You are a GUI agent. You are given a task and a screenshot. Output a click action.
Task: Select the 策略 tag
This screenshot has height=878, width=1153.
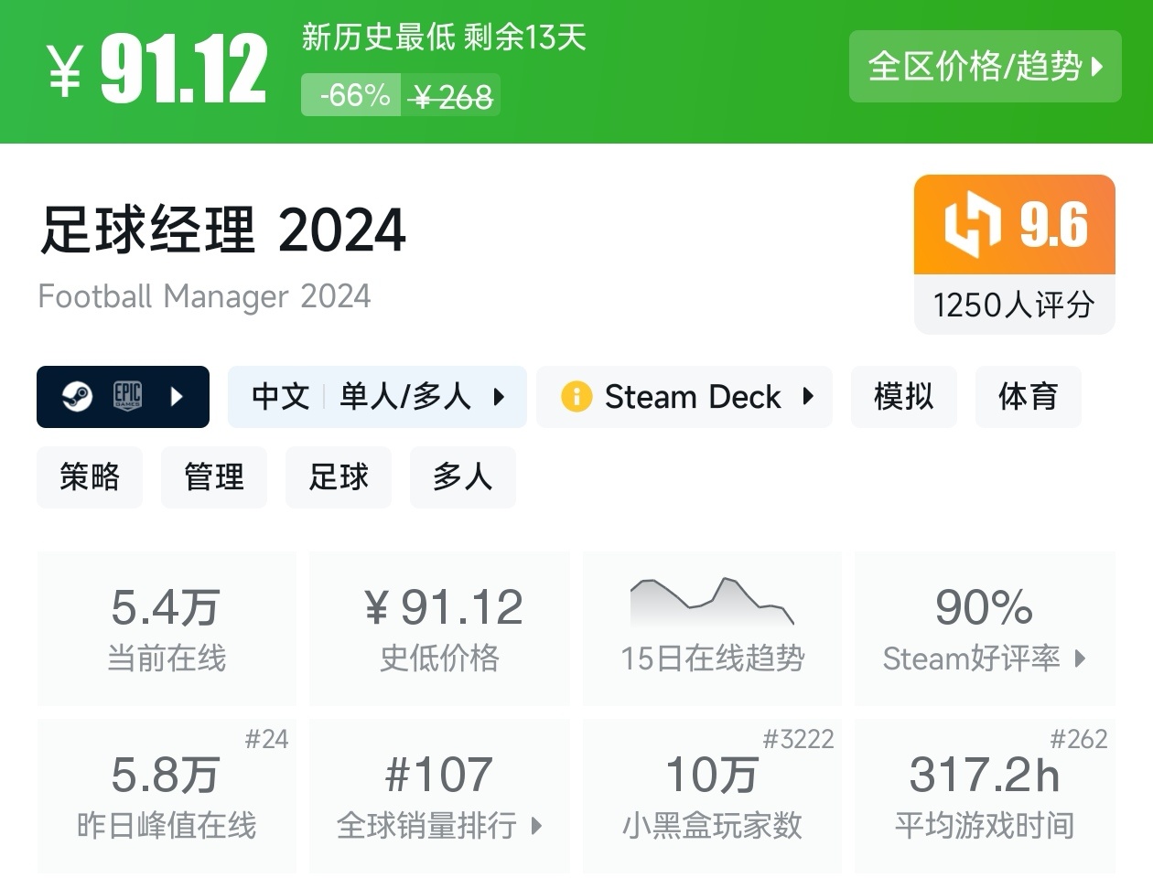point(90,476)
